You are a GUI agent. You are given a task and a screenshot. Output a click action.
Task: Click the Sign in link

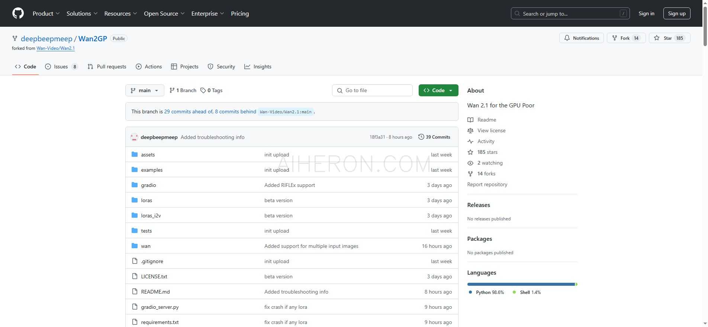coord(646,13)
